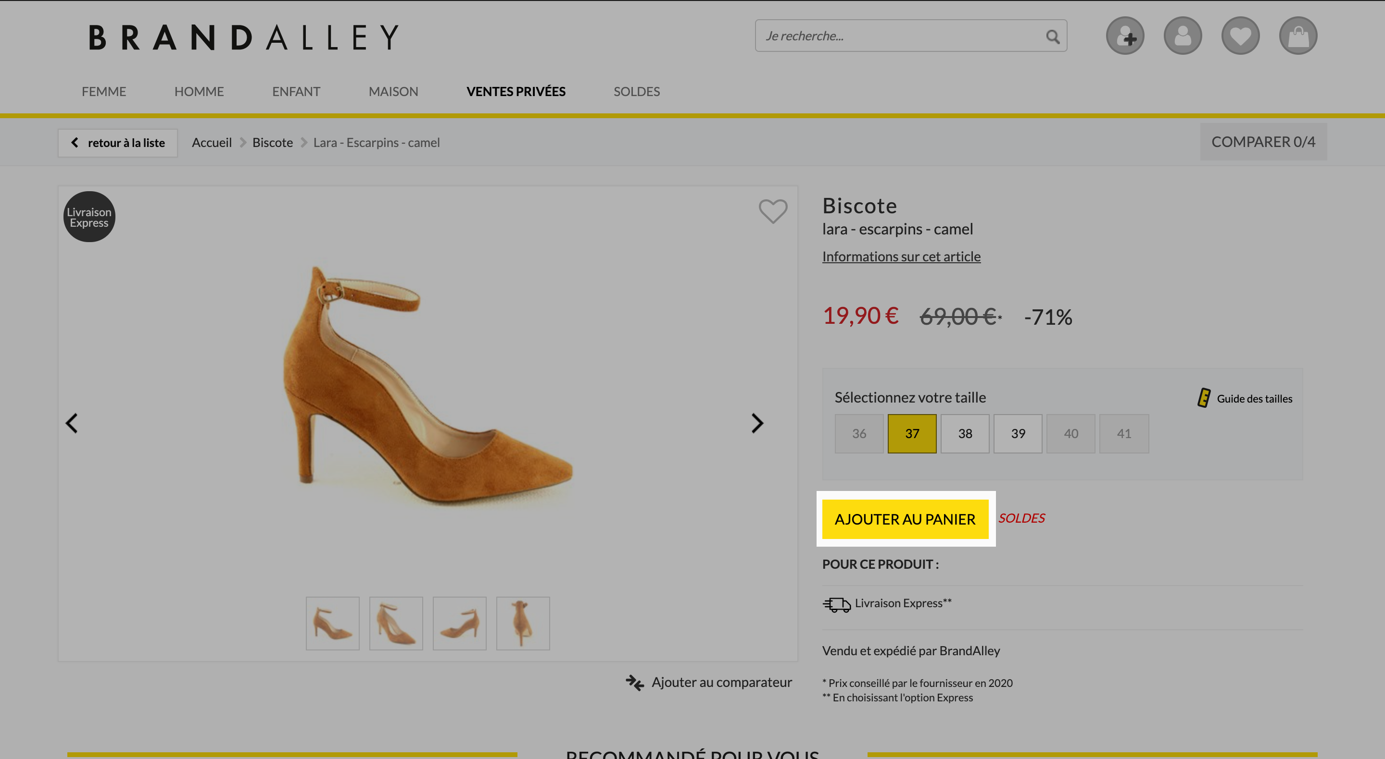Viewport: 1385px width, 759px height.
Task: Select size 37
Action: point(912,433)
